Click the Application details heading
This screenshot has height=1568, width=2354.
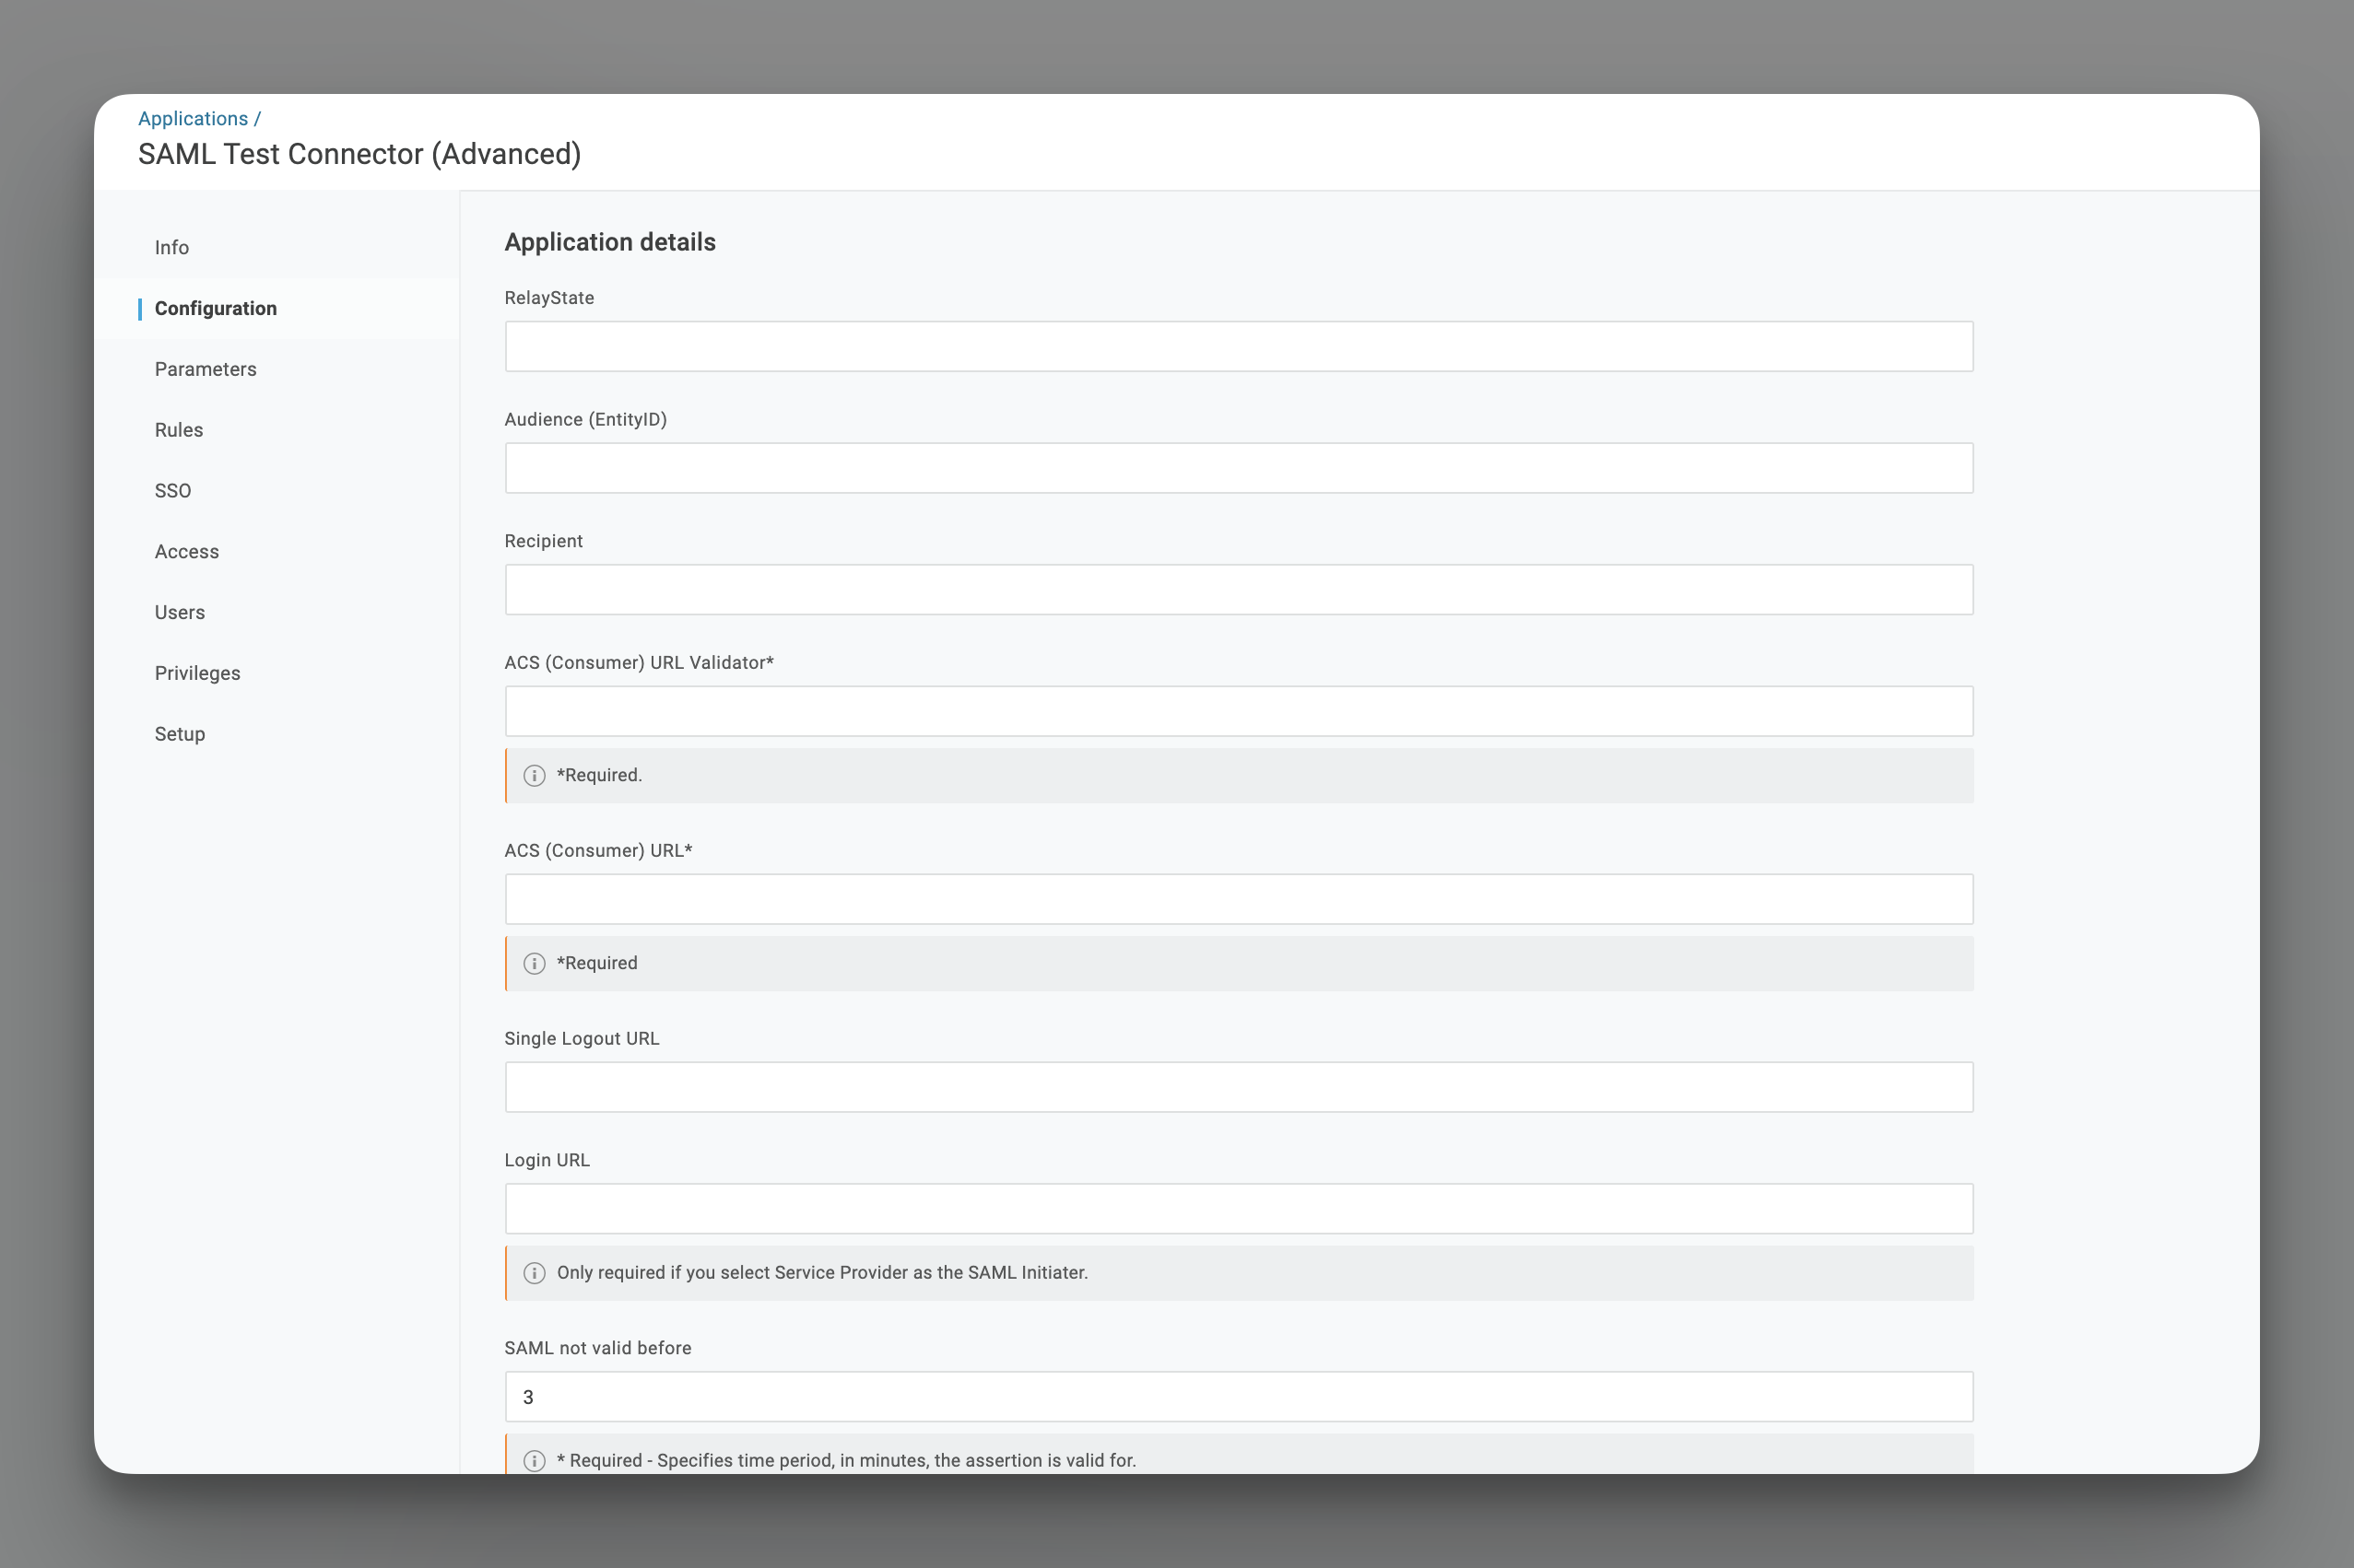[x=610, y=242]
